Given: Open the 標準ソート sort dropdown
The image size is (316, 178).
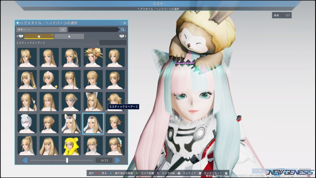Looking at the screenshot, I should click(41, 30).
